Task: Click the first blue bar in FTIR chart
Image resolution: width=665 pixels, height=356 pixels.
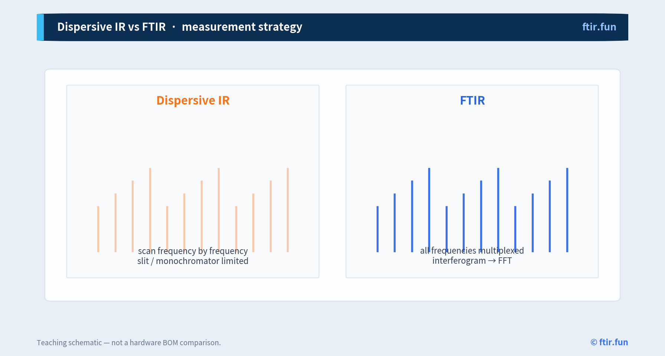Action: [377, 229]
